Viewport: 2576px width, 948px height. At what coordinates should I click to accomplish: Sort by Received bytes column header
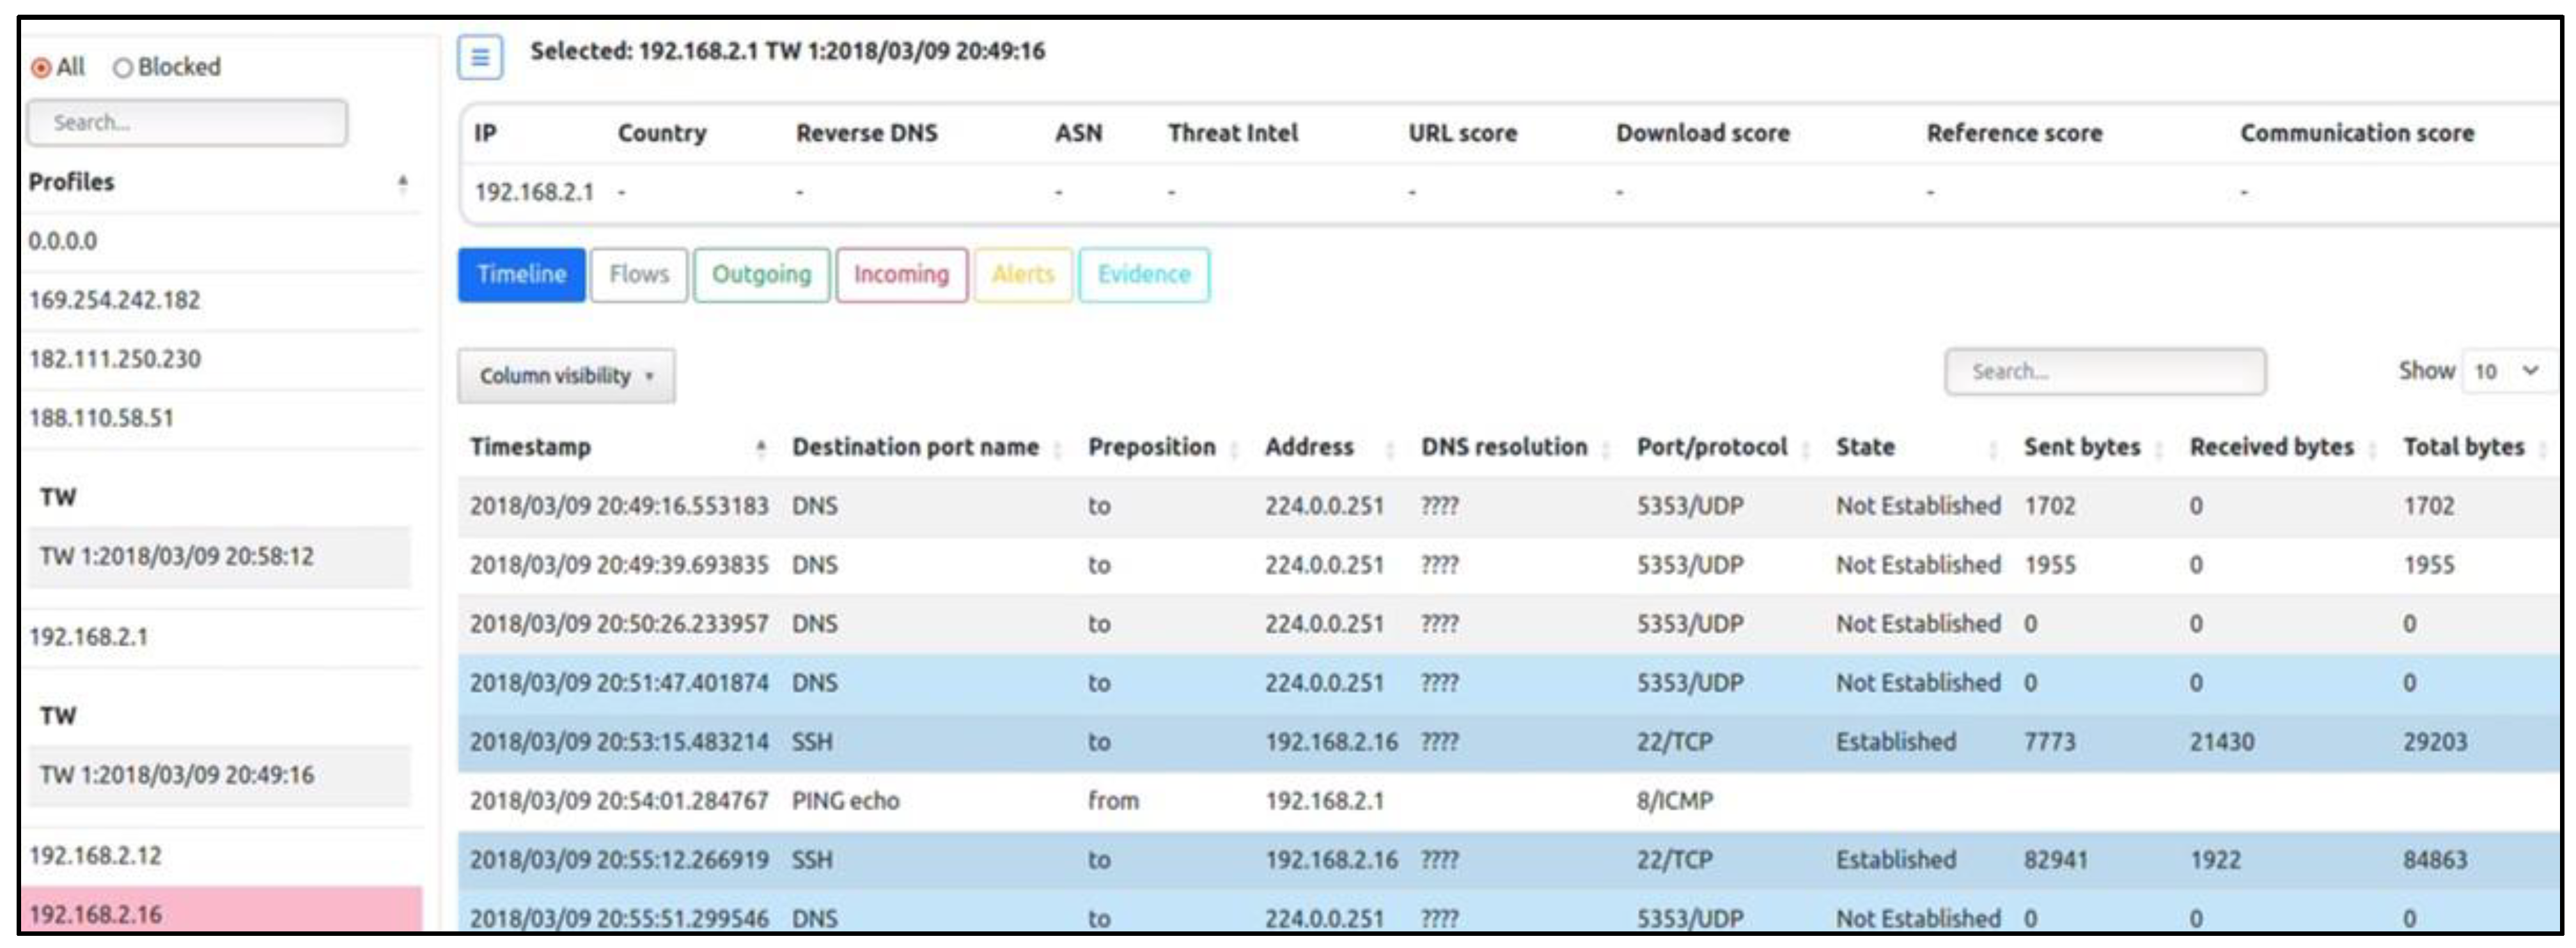(2271, 448)
